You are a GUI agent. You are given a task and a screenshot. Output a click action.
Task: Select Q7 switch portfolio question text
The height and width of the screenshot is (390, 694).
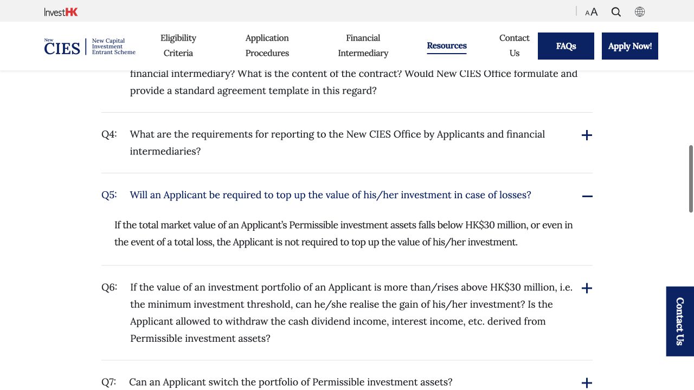(291, 382)
